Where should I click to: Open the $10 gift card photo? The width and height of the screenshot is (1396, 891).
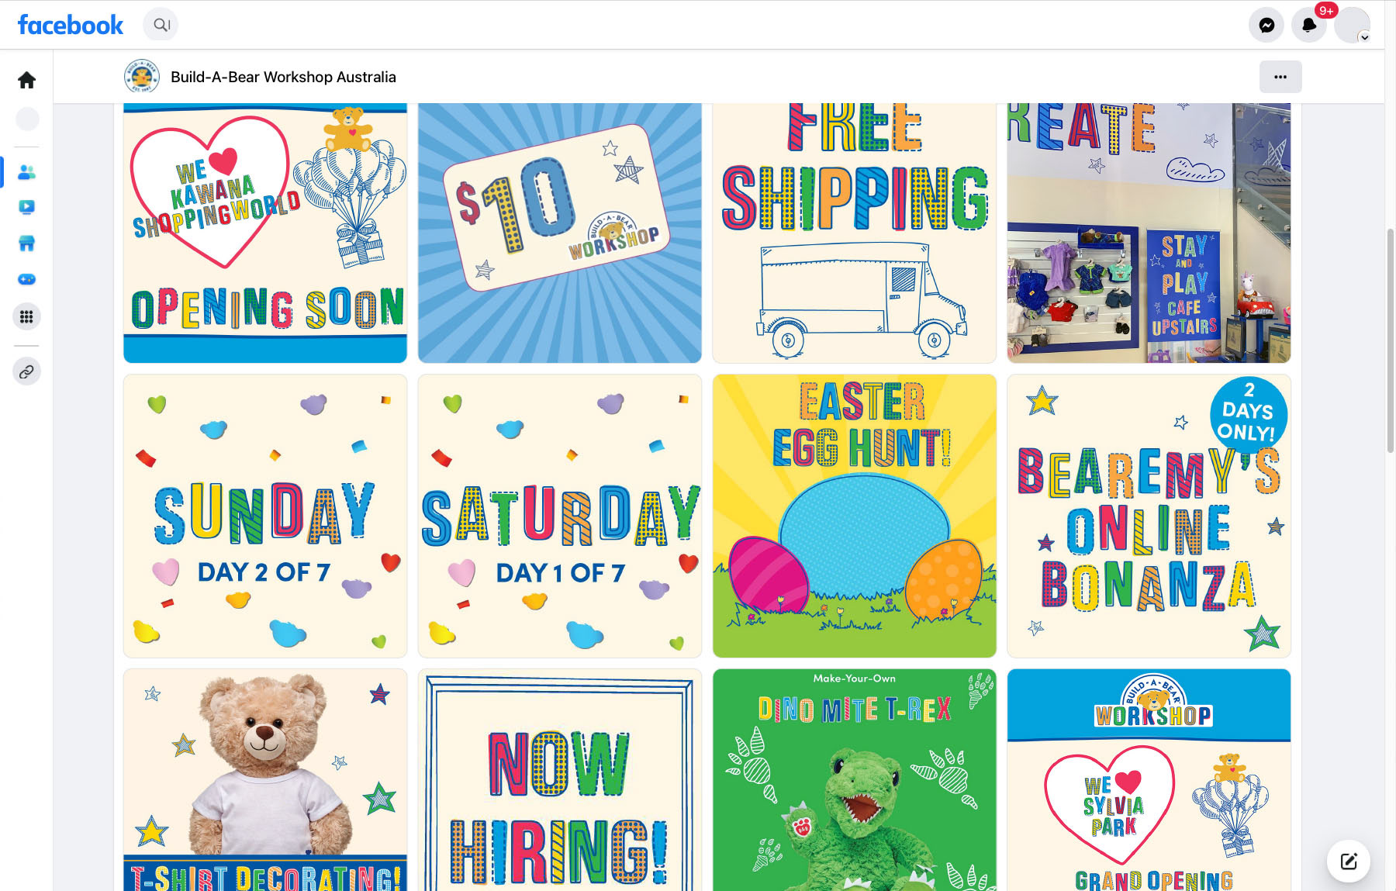[559, 233]
